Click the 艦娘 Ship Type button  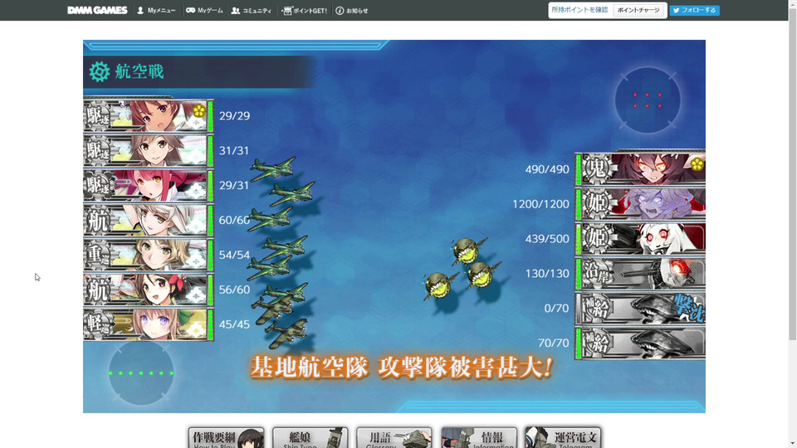point(310,437)
